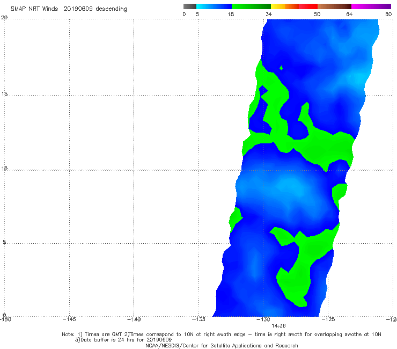Click the '64' label under the color bar

click(349, 14)
